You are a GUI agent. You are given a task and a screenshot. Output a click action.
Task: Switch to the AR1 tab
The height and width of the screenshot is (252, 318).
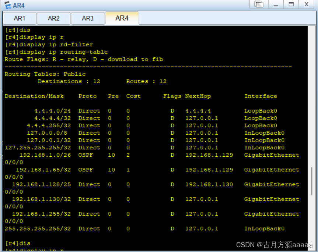coord(20,18)
